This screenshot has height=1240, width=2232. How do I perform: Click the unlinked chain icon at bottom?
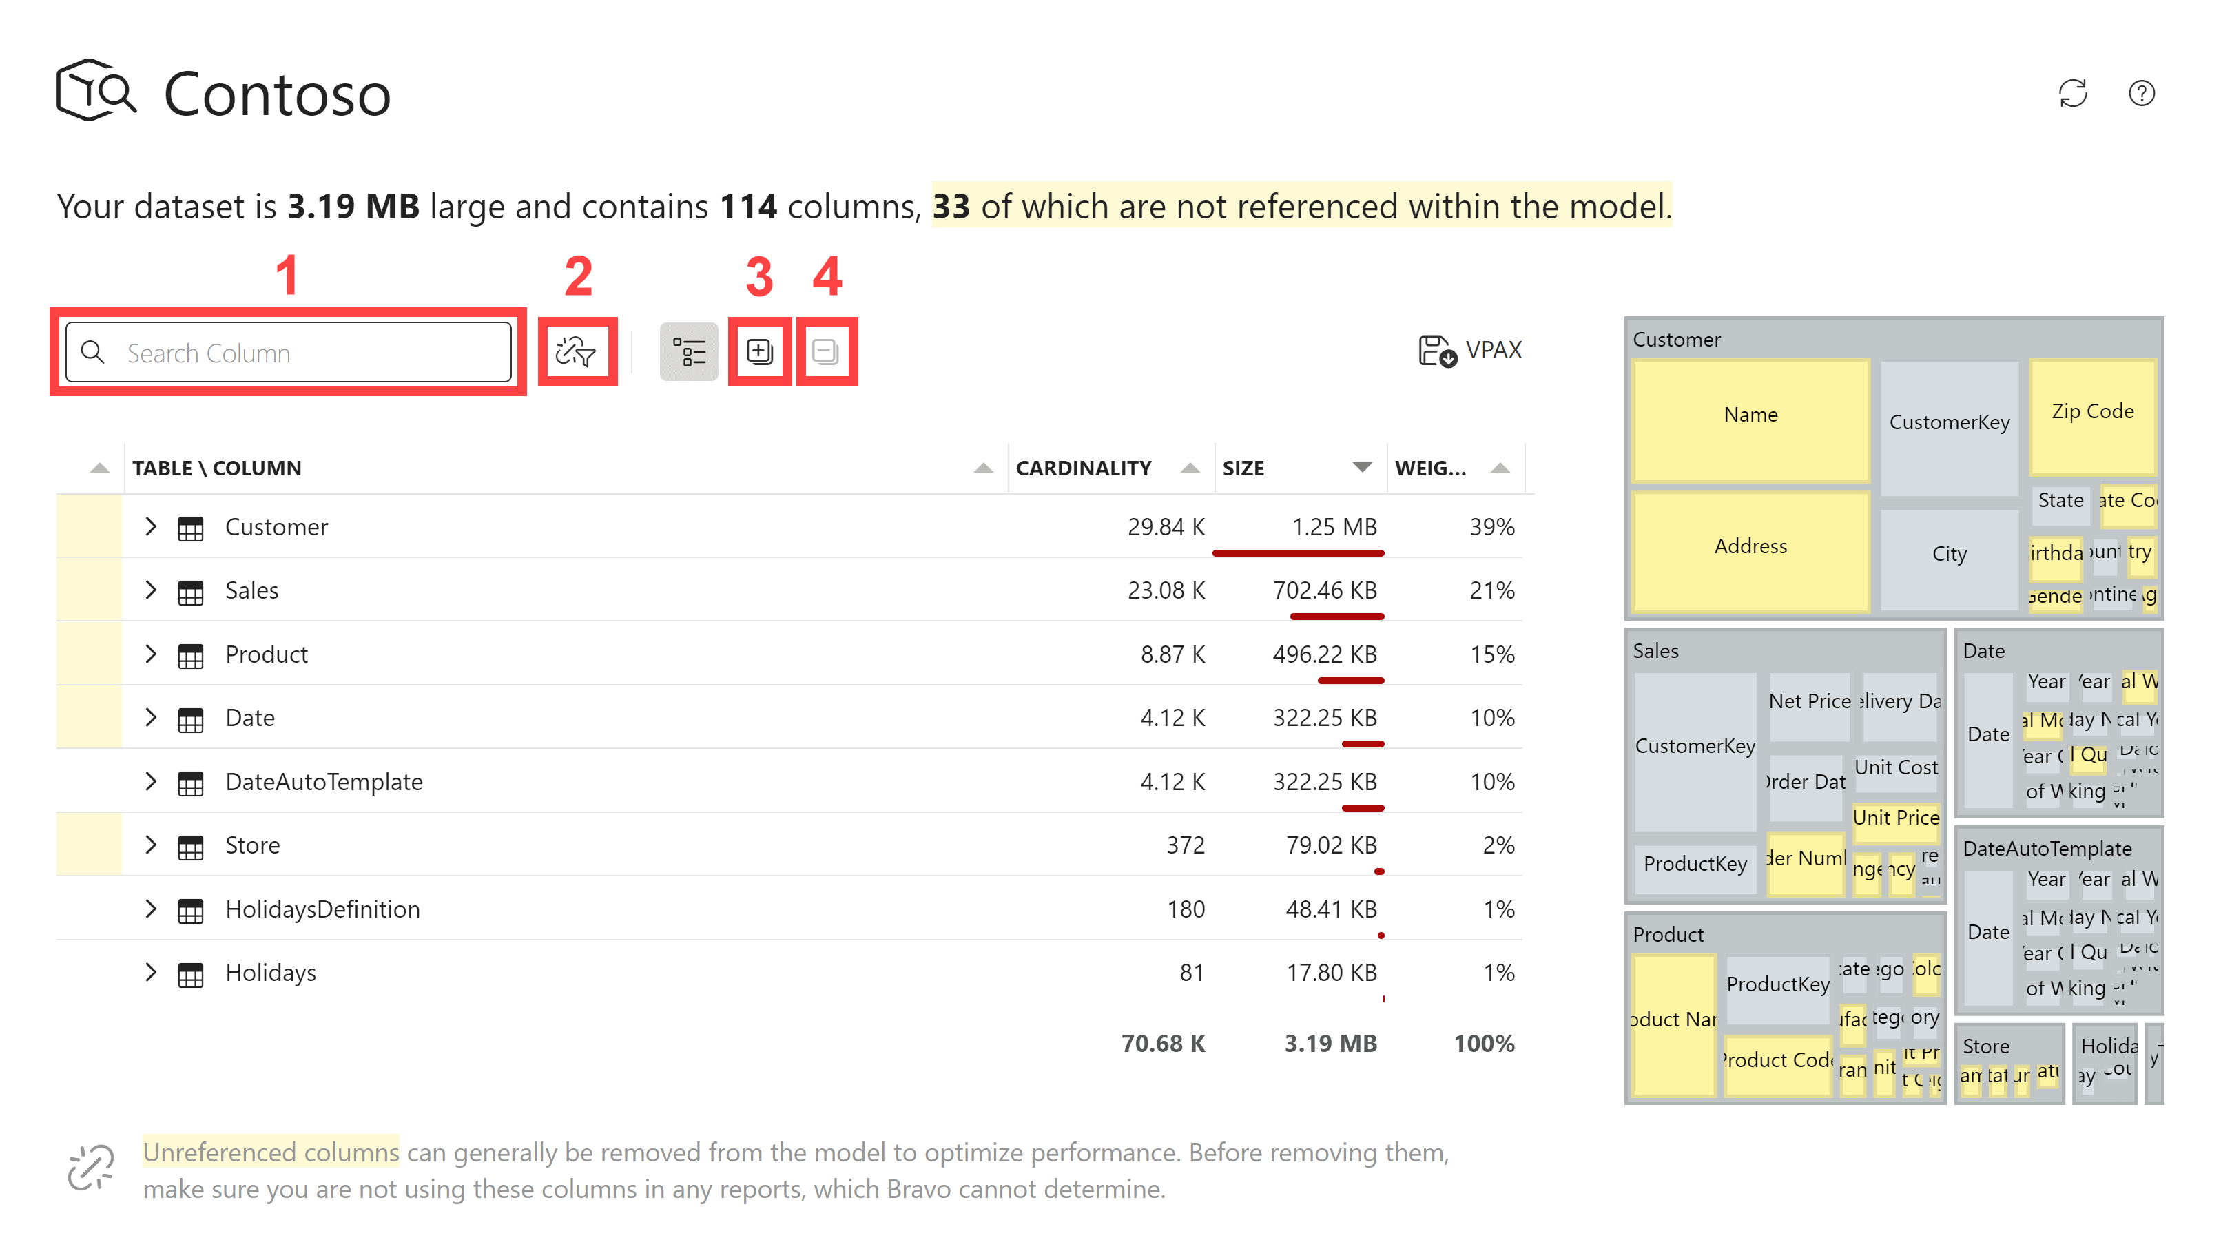(91, 1168)
